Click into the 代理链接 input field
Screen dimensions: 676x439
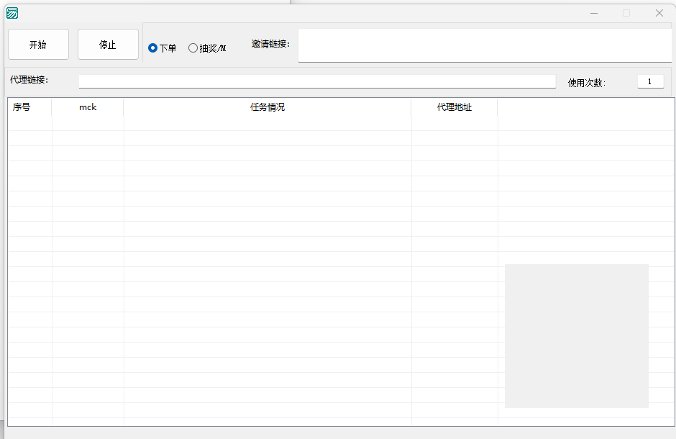pyautogui.click(x=316, y=81)
